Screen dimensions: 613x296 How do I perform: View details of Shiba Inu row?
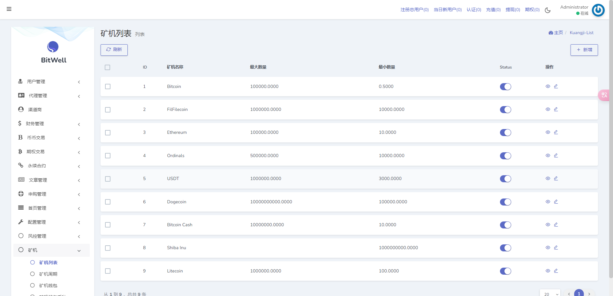tap(548, 248)
